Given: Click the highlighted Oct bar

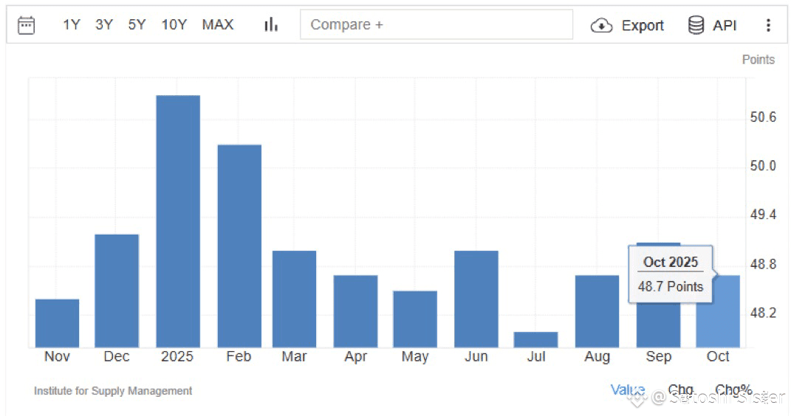Looking at the screenshot, I should click(718, 311).
